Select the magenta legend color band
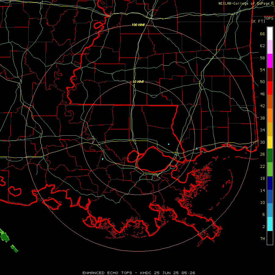The height and width of the screenshot is (275, 275). tap(270, 61)
